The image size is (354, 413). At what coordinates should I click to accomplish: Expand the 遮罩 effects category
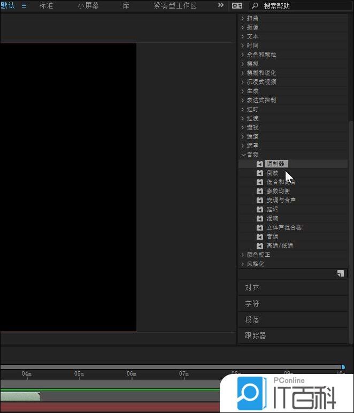(x=243, y=146)
